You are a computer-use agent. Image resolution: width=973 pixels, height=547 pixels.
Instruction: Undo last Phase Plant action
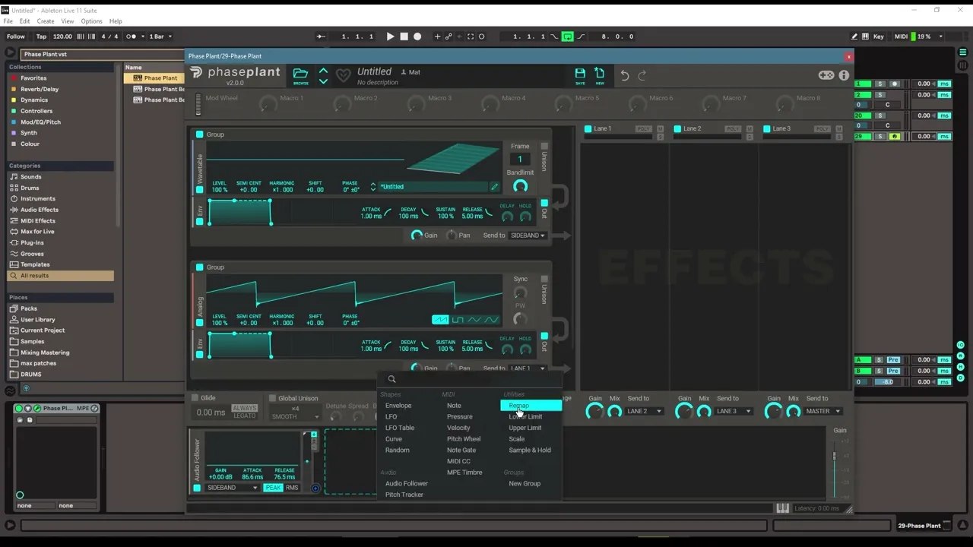[x=625, y=75]
